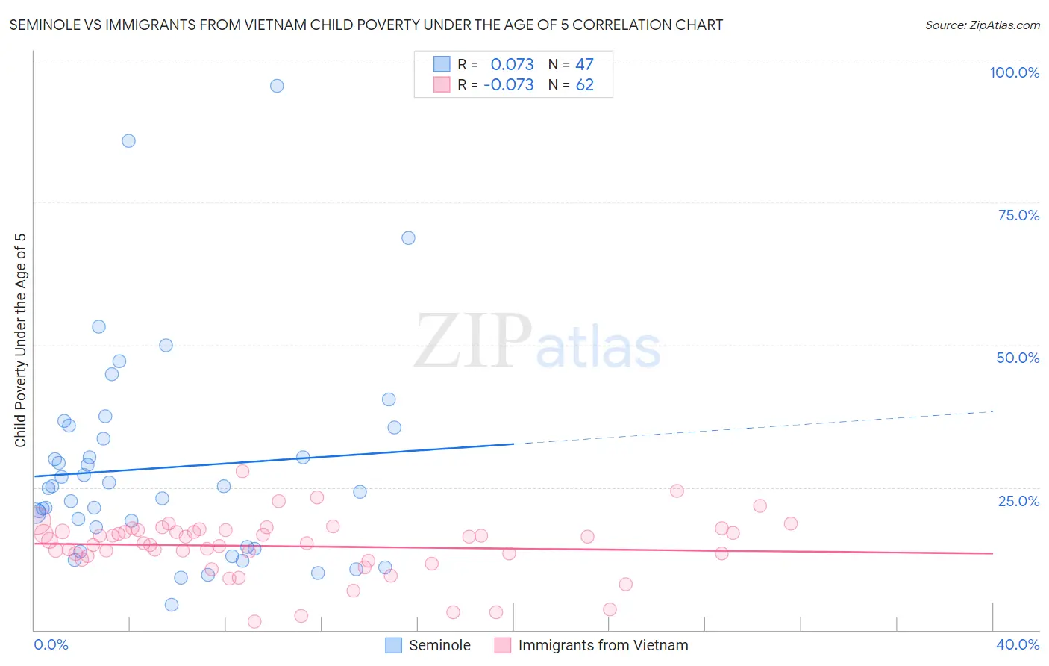Click the 75.0% y-axis label

(x=1018, y=215)
